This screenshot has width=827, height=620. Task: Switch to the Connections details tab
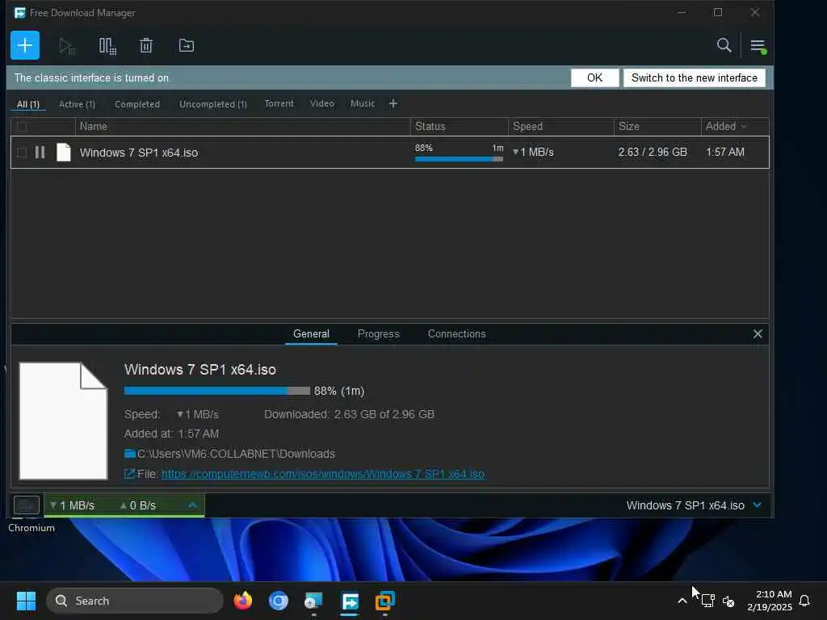pos(457,333)
